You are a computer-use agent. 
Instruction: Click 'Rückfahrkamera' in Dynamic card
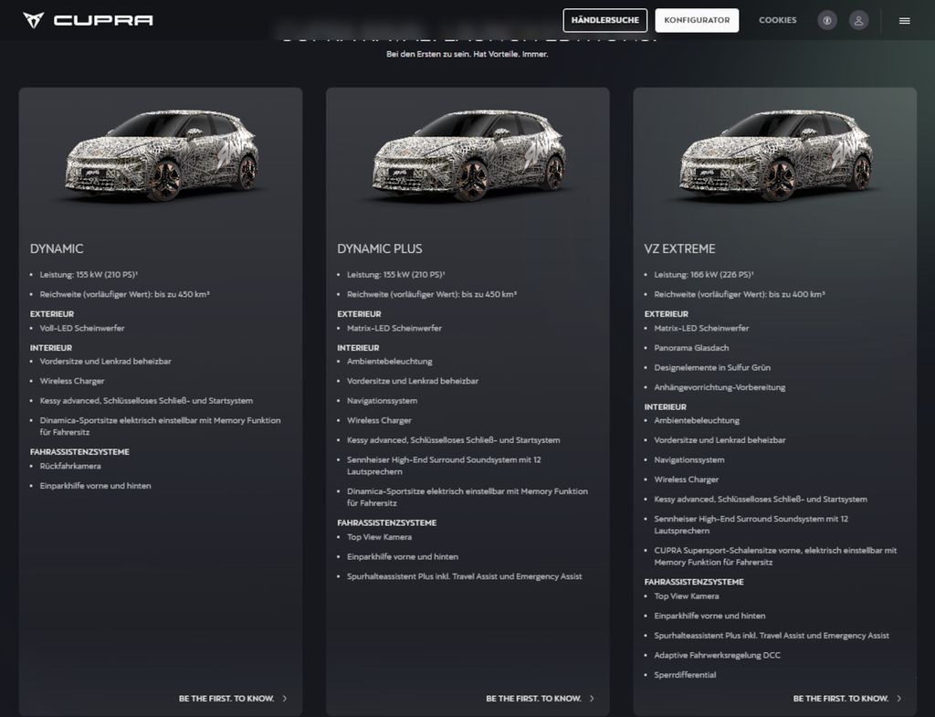click(70, 466)
